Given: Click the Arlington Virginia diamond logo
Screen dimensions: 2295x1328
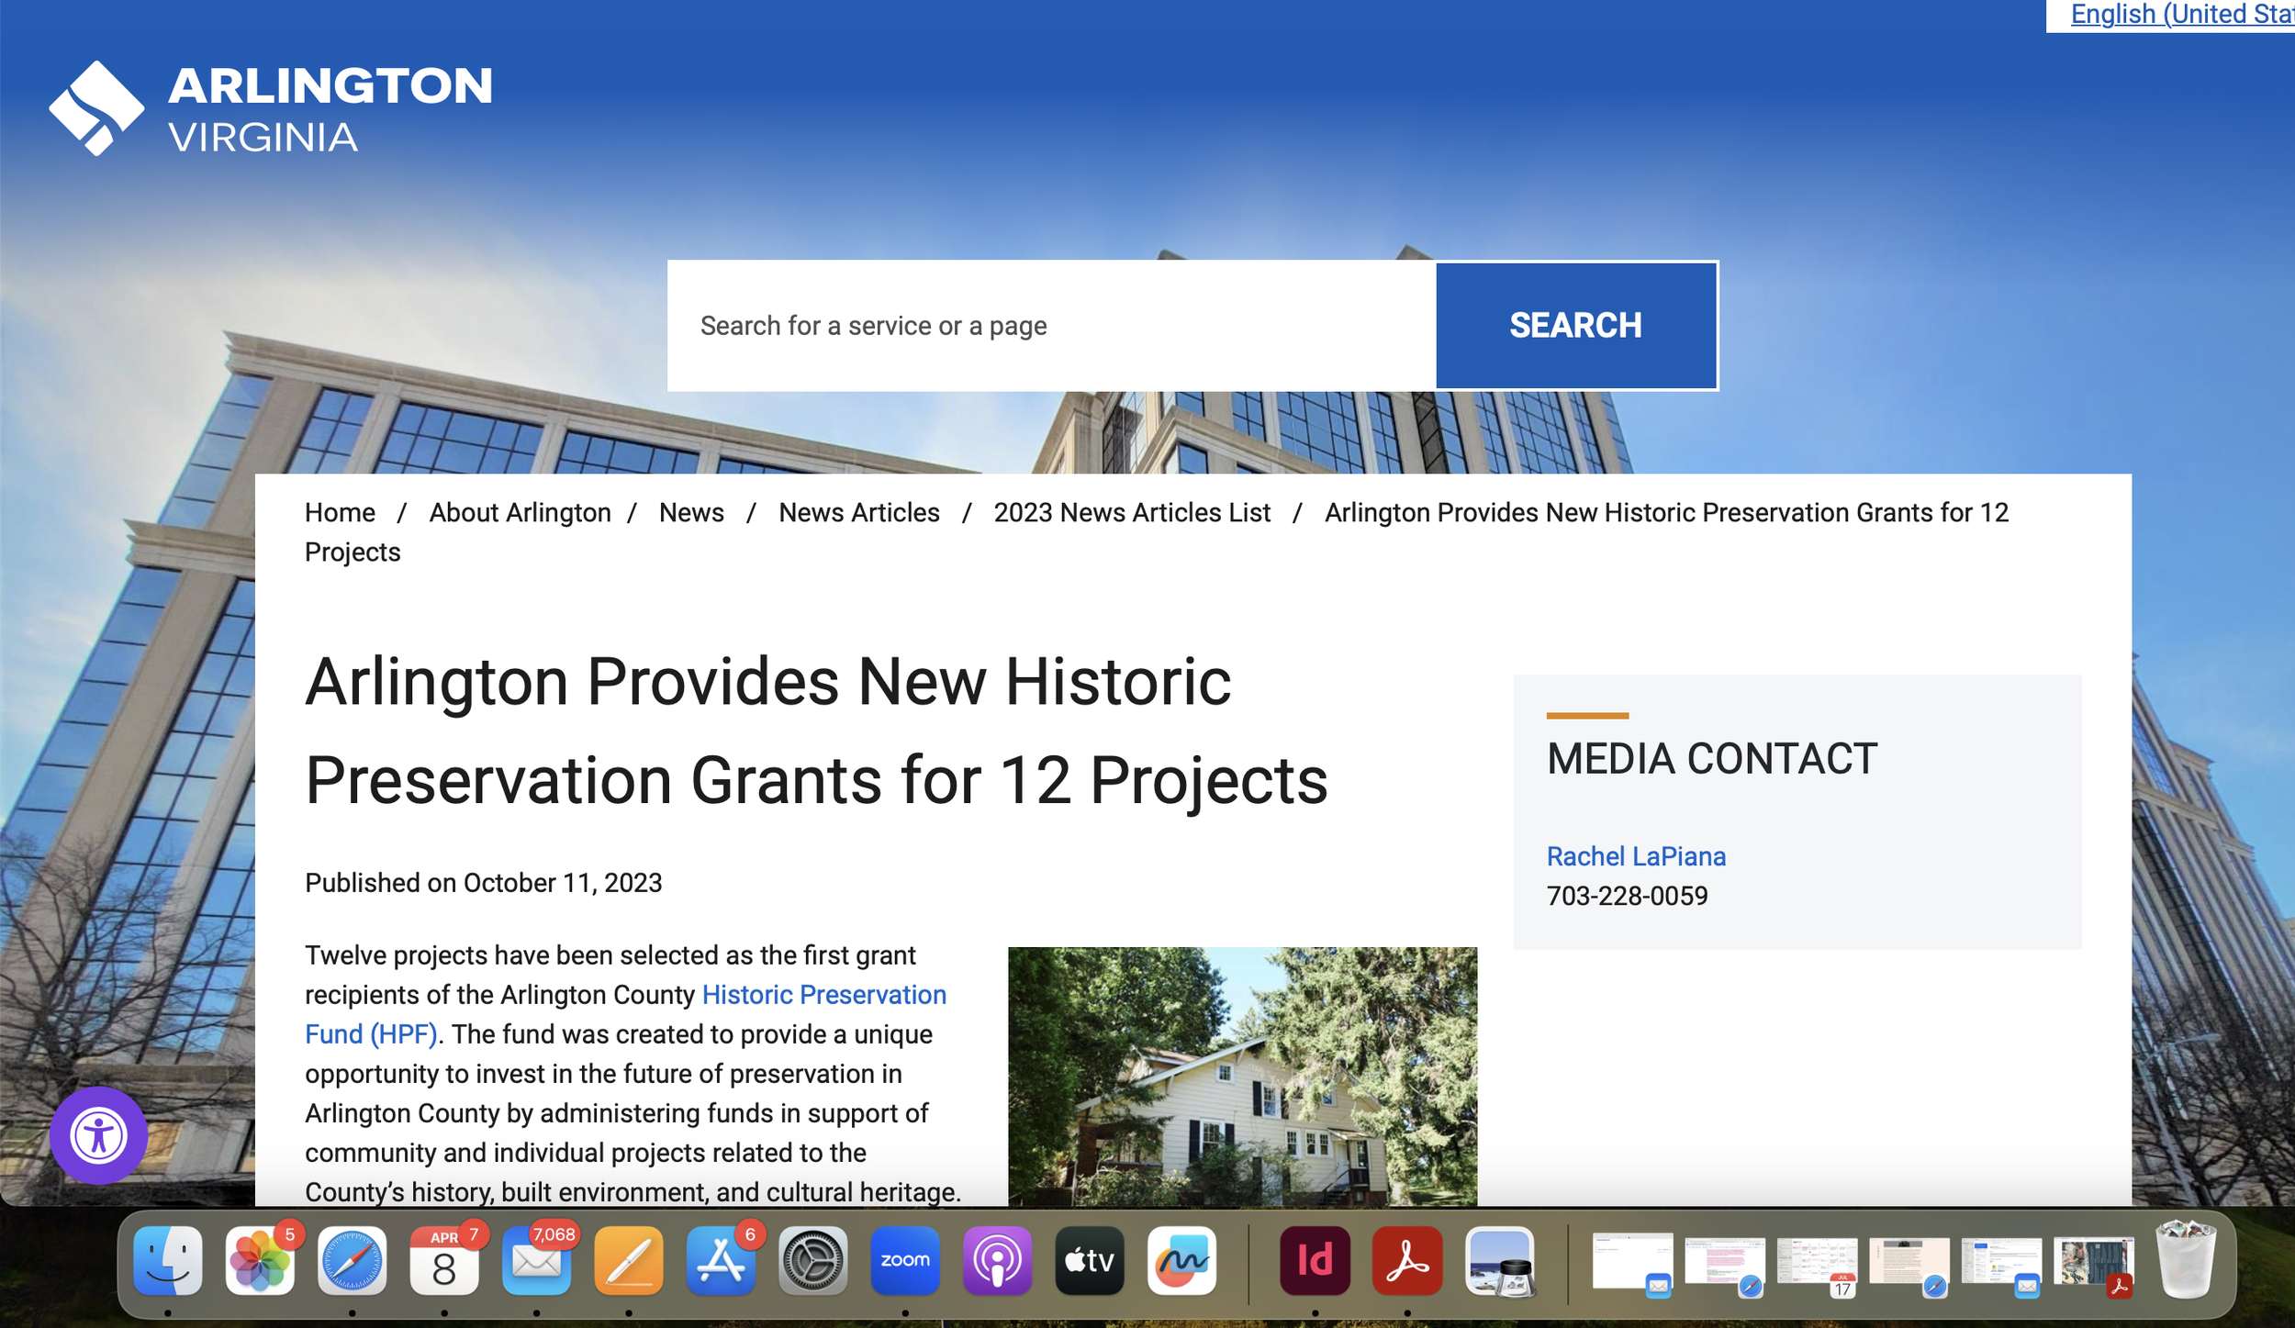Looking at the screenshot, I should point(96,108).
